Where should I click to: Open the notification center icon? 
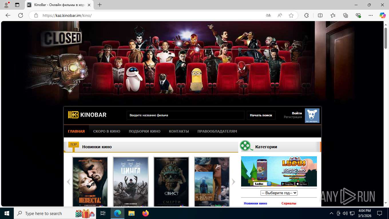tap(379, 213)
